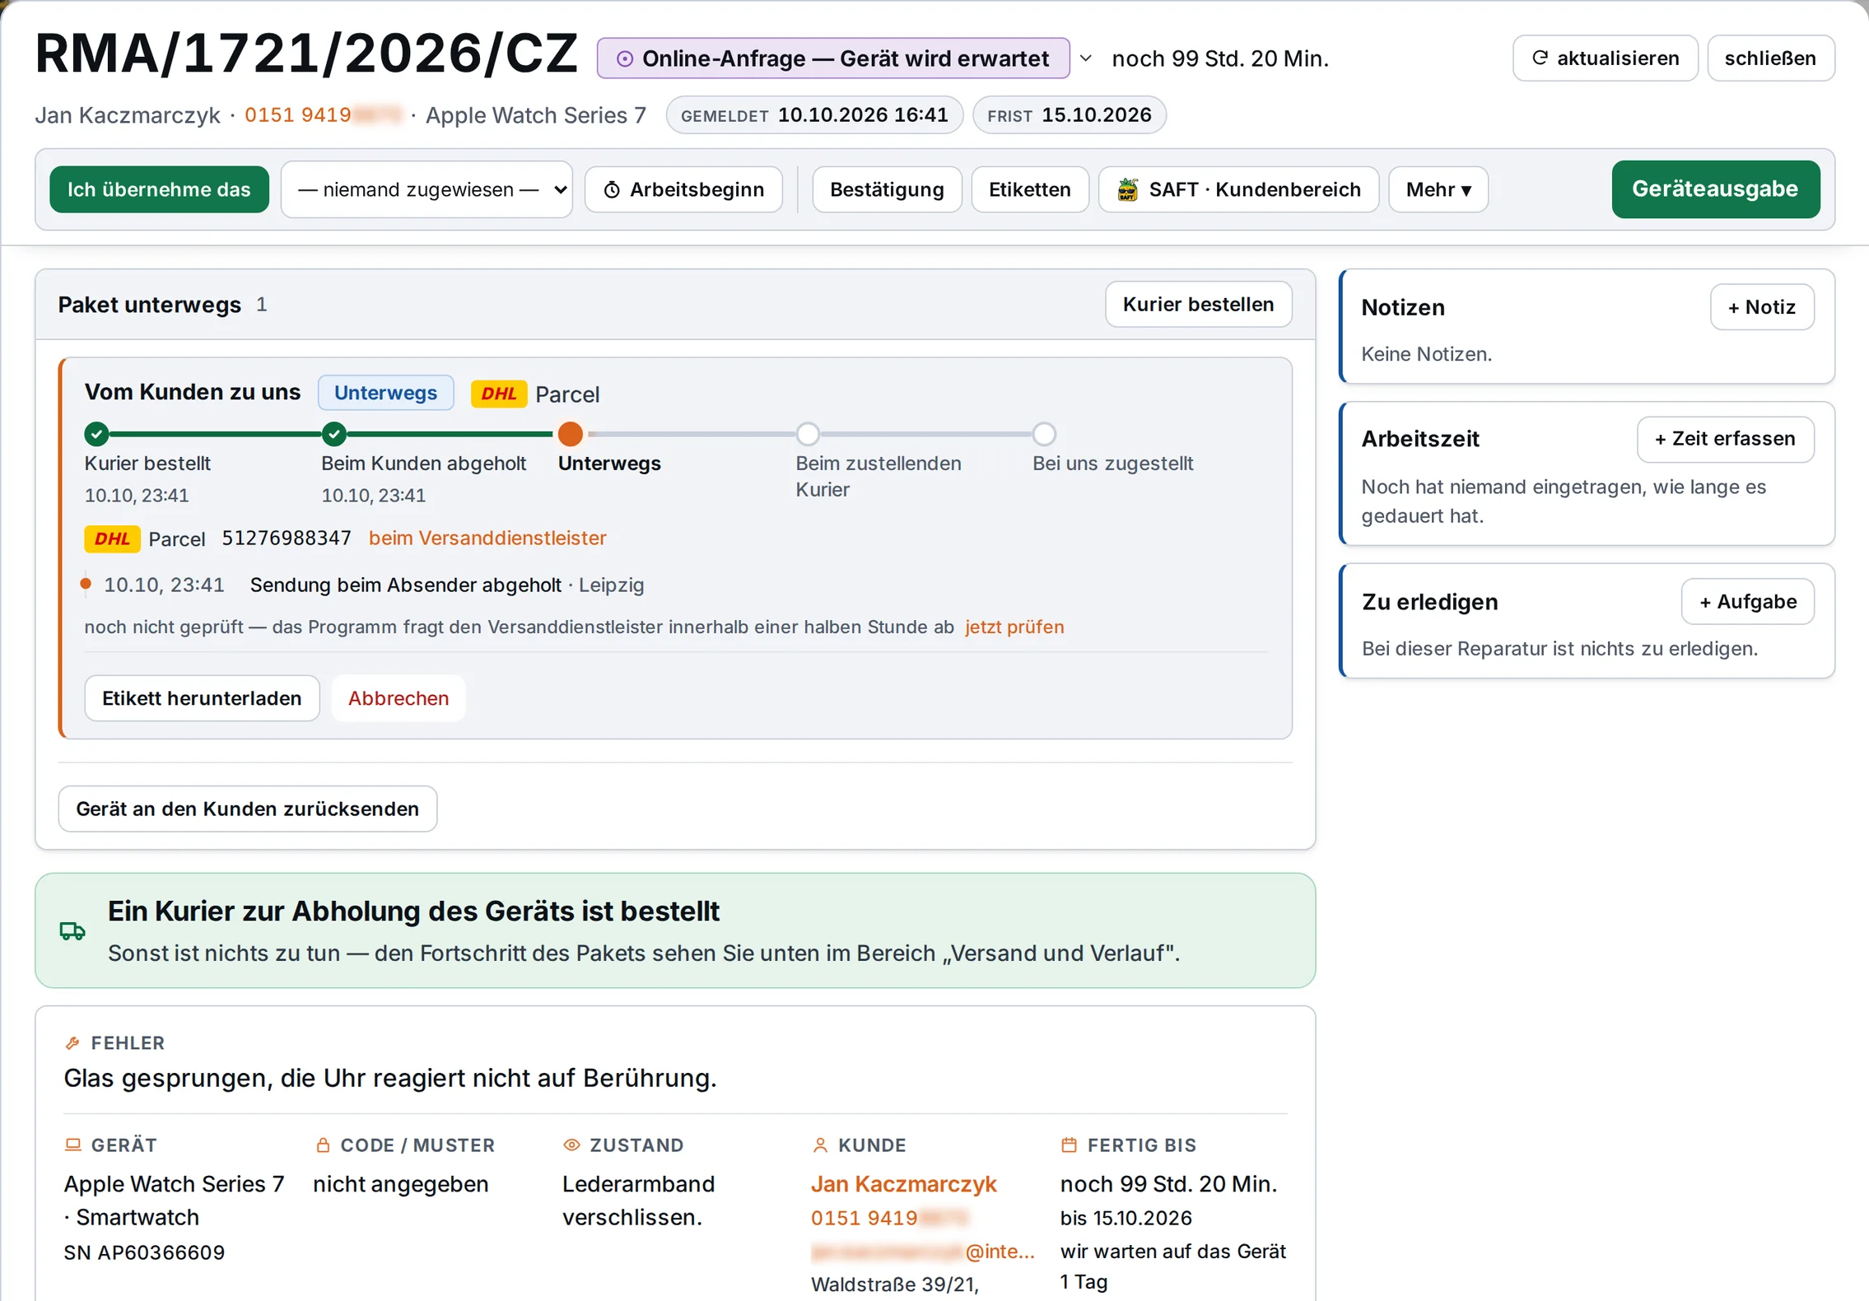The height and width of the screenshot is (1301, 1869).
Task: Click '+ Aufgabe' button
Action: coord(1747,602)
